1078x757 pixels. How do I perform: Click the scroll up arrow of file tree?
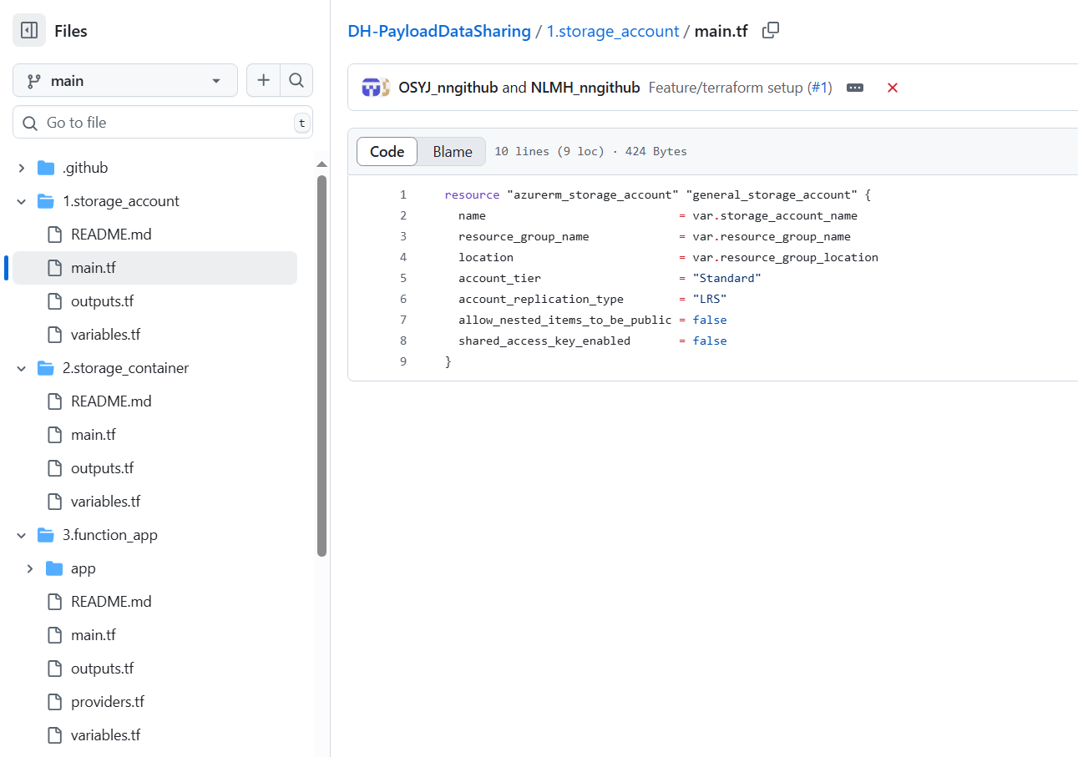click(x=321, y=164)
